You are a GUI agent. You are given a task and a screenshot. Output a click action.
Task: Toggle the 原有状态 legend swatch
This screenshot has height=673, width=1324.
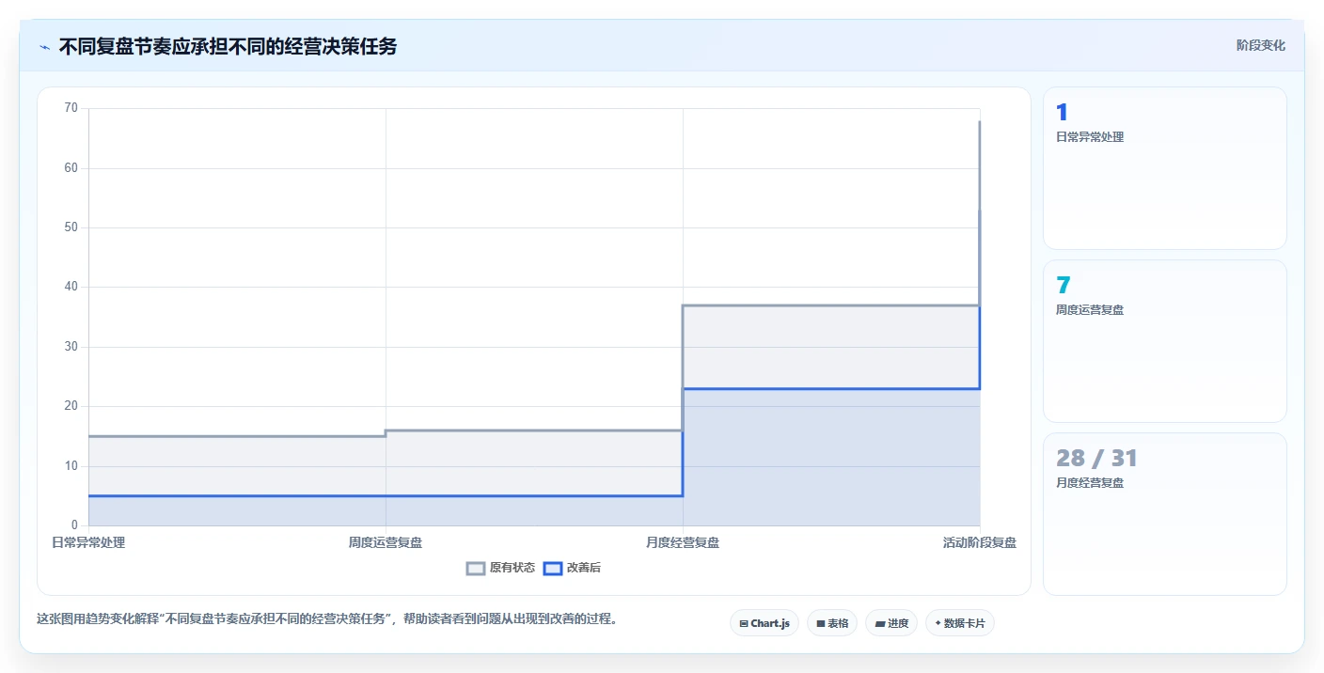(x=476, y=568)
